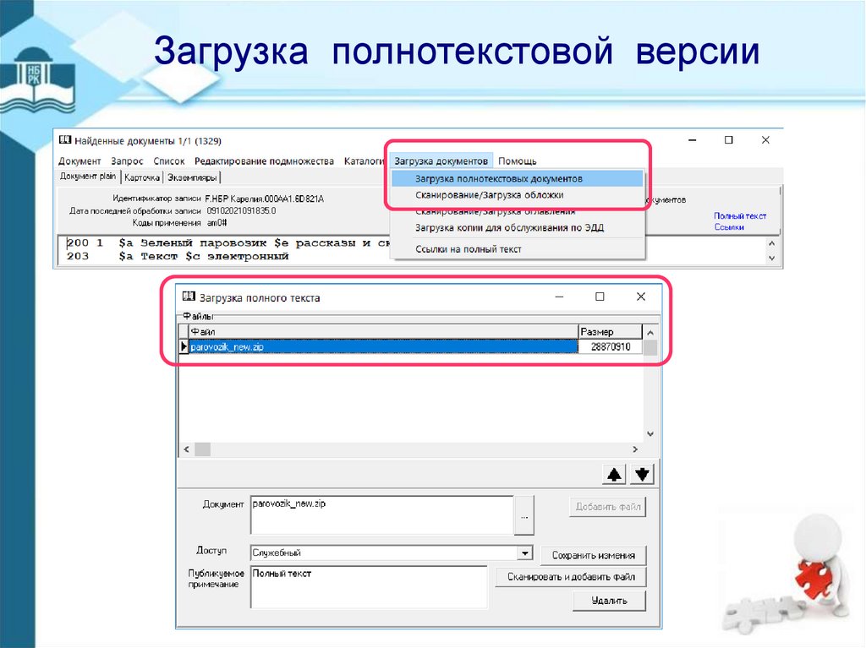
Task: Click field 200 line Зеленый паровозик
Action: (228, 242)
